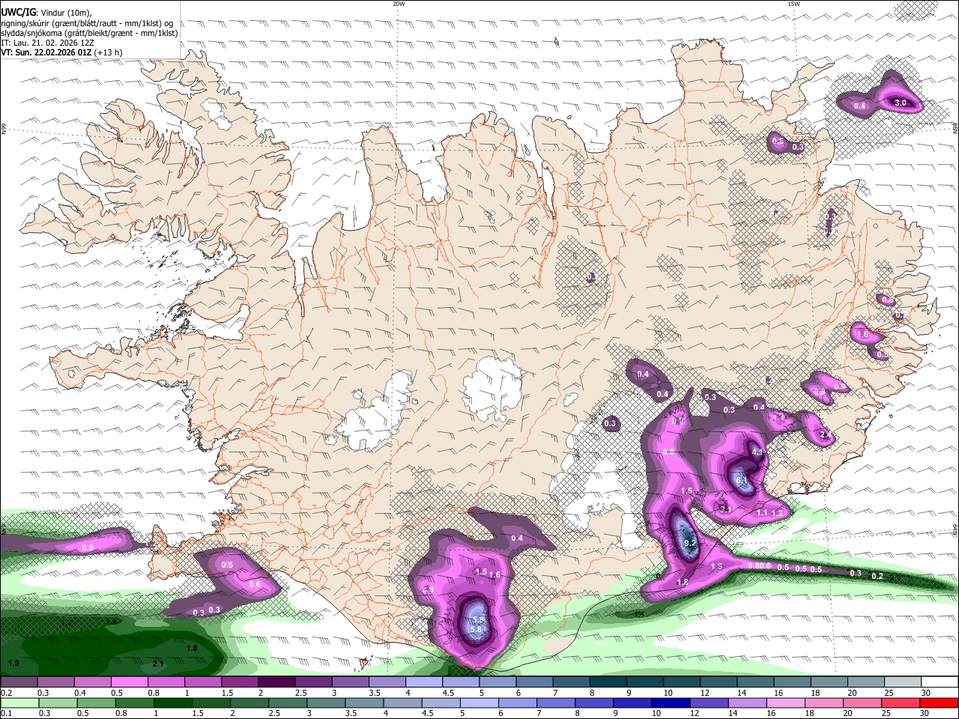Pick the deep blue swatch labeled 10 in the lower legend

(671, 703)
